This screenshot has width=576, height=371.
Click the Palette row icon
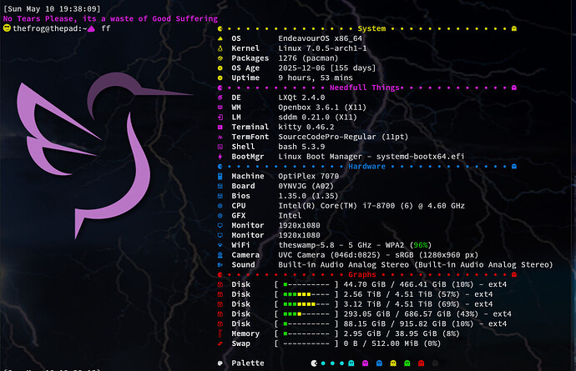click(x=220, y=363)
